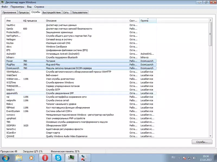Select the EventSystem service
Viewport: 217px width, 162px height.
[x=81, y=111]
